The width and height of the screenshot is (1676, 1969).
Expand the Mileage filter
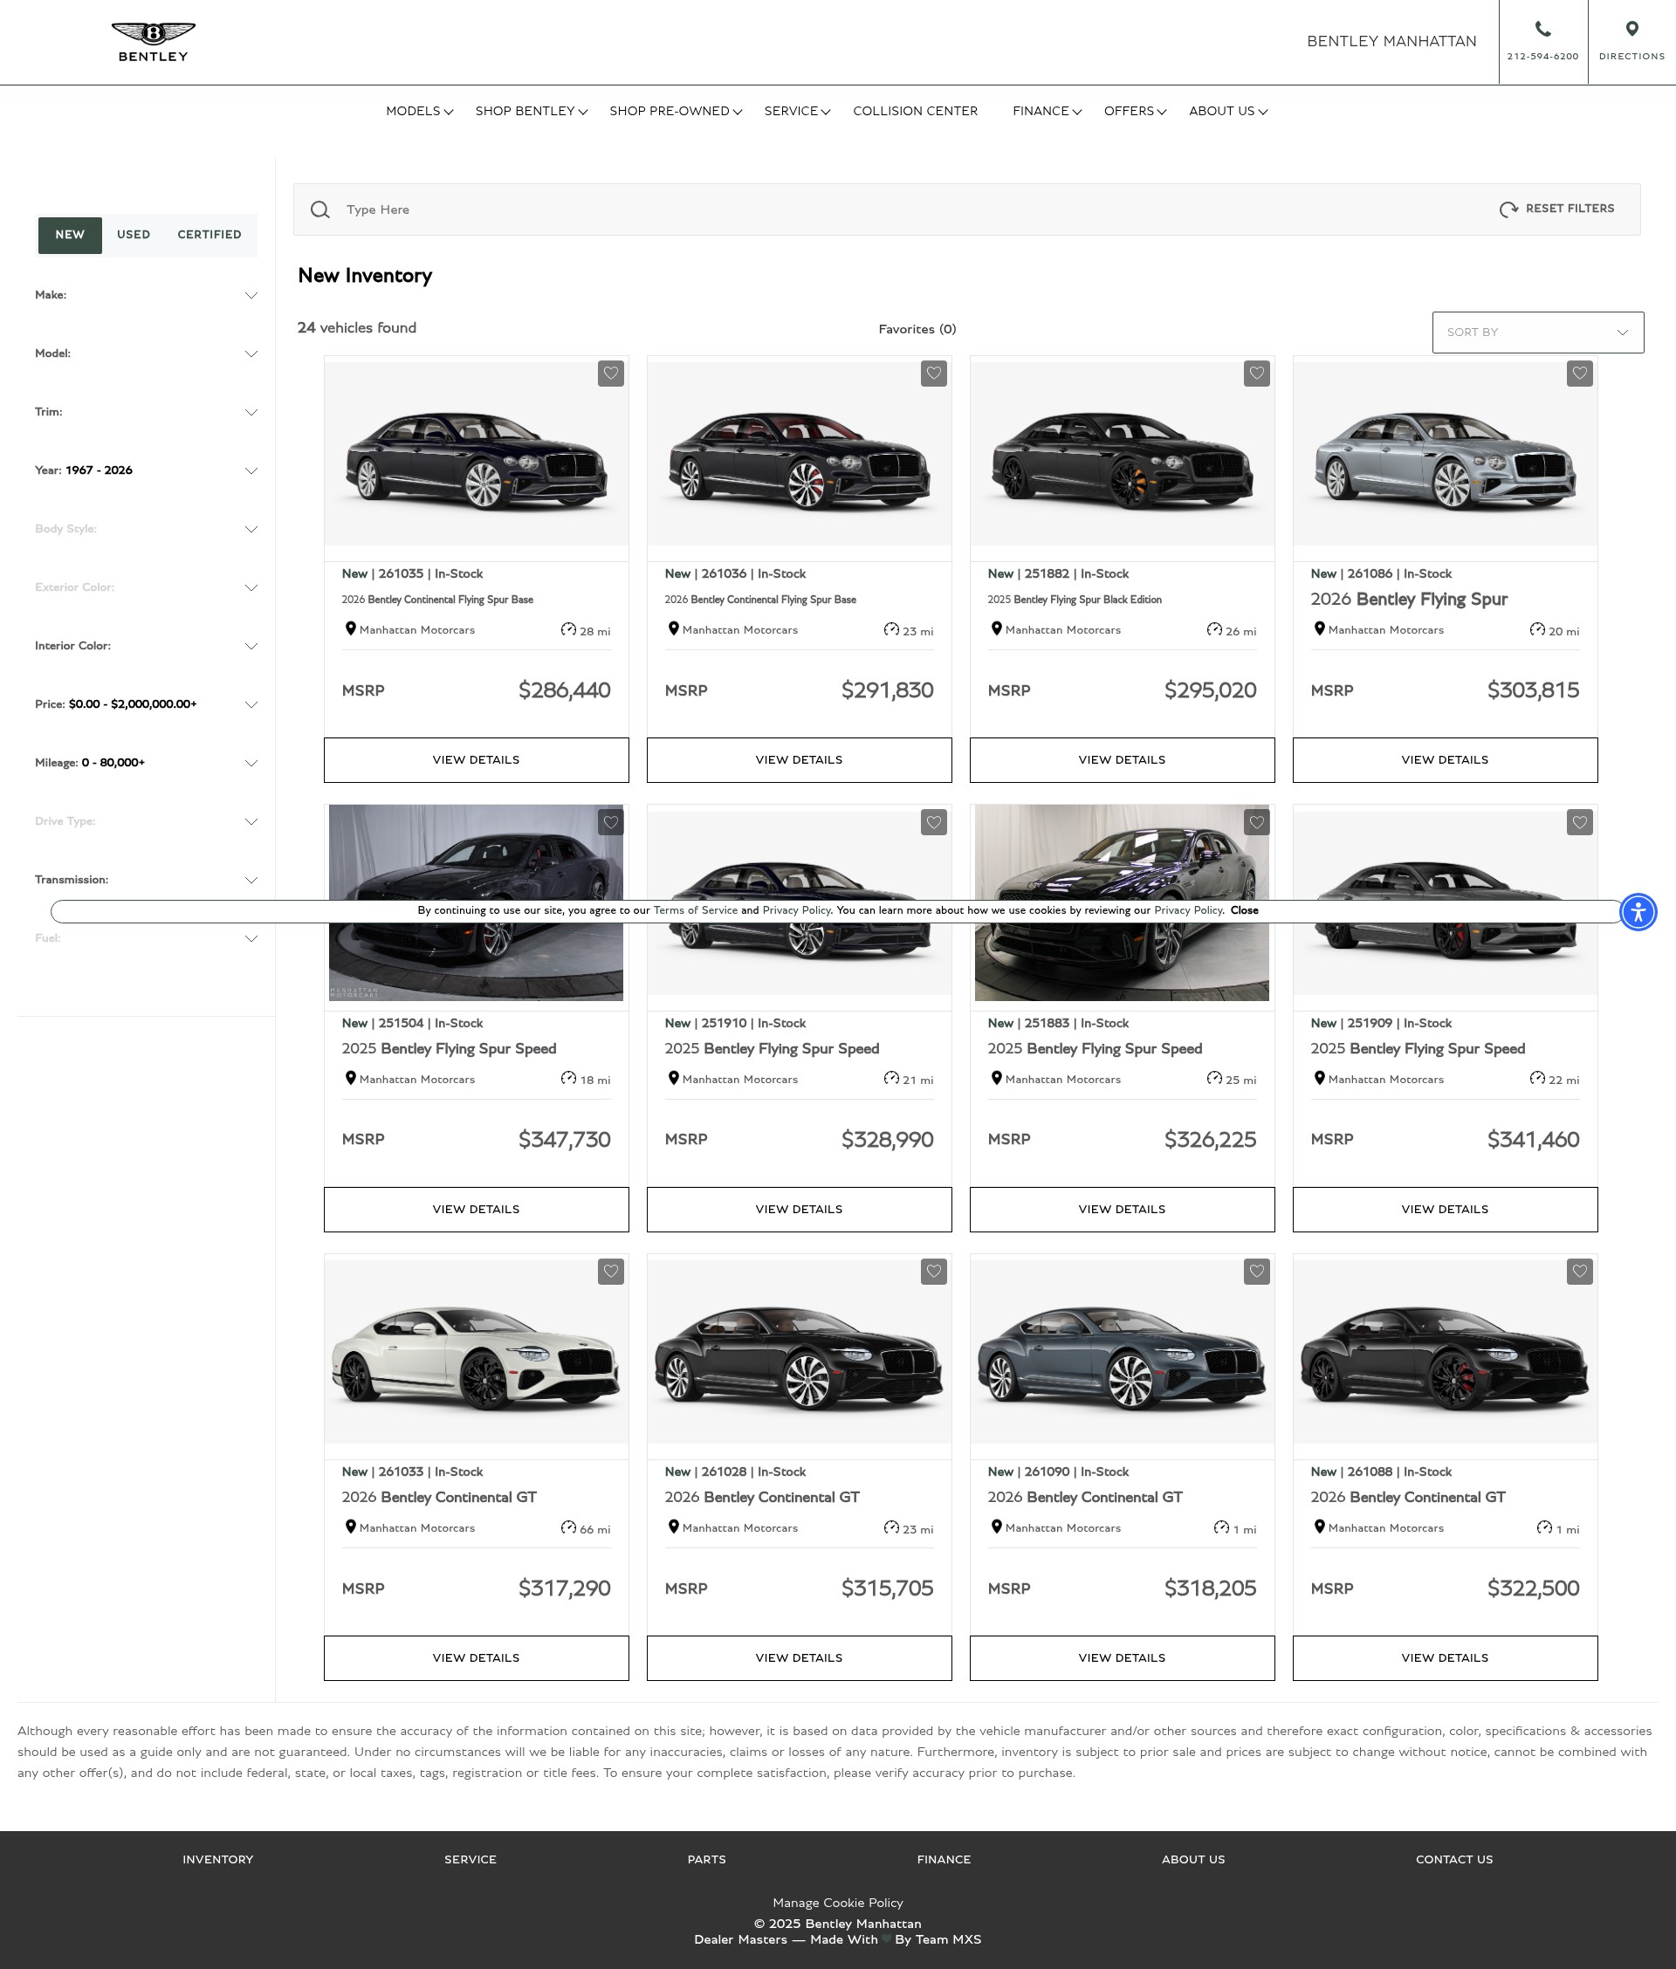[x=147, y=763]
